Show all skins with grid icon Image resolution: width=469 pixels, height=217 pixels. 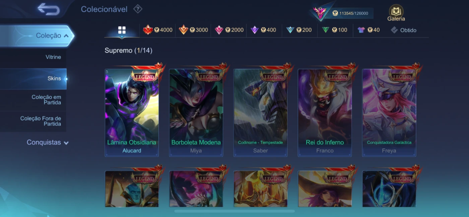pyautogui.click(x=122, y=30)
